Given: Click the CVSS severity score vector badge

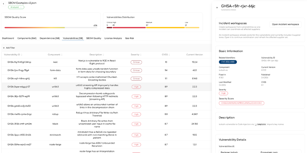Looking at the screenshot, I should [x=241, y=103].
